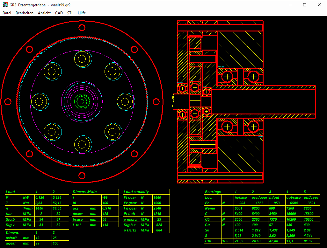Viewport: 327px width, 248px height.
Task: Maximize the GR2 window
Action: pos(305,5)
